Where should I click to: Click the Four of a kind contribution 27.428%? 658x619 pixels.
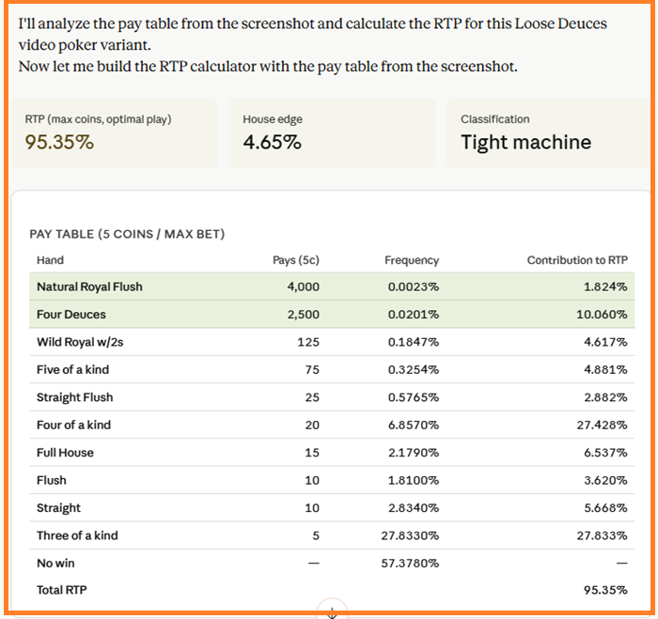pos(602,426)
